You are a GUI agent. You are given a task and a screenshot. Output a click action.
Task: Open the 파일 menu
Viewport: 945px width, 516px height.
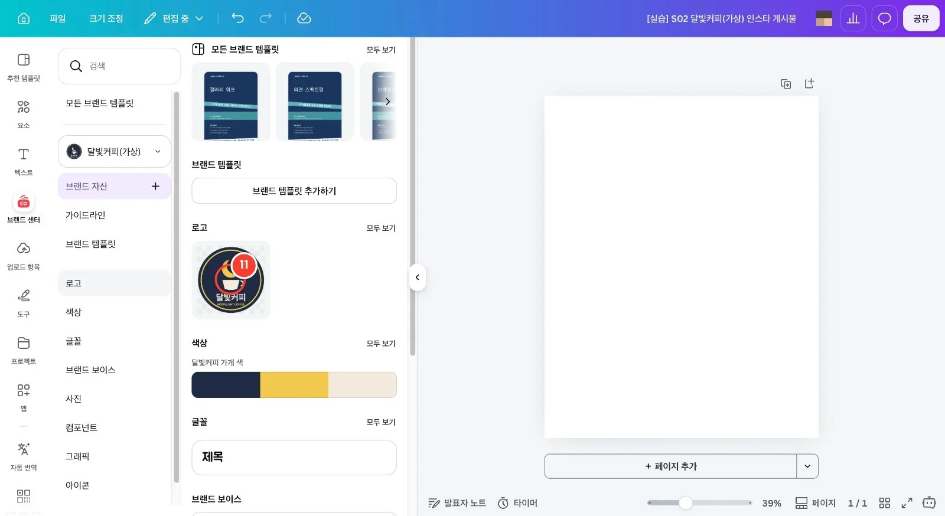pos(58,18)
